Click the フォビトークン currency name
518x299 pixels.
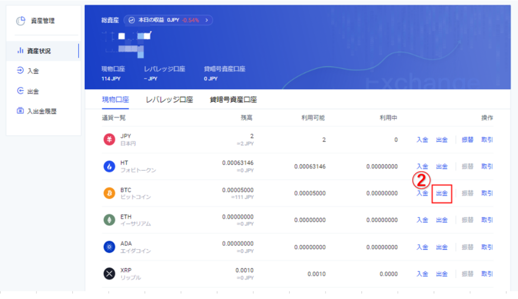(138, 170)
